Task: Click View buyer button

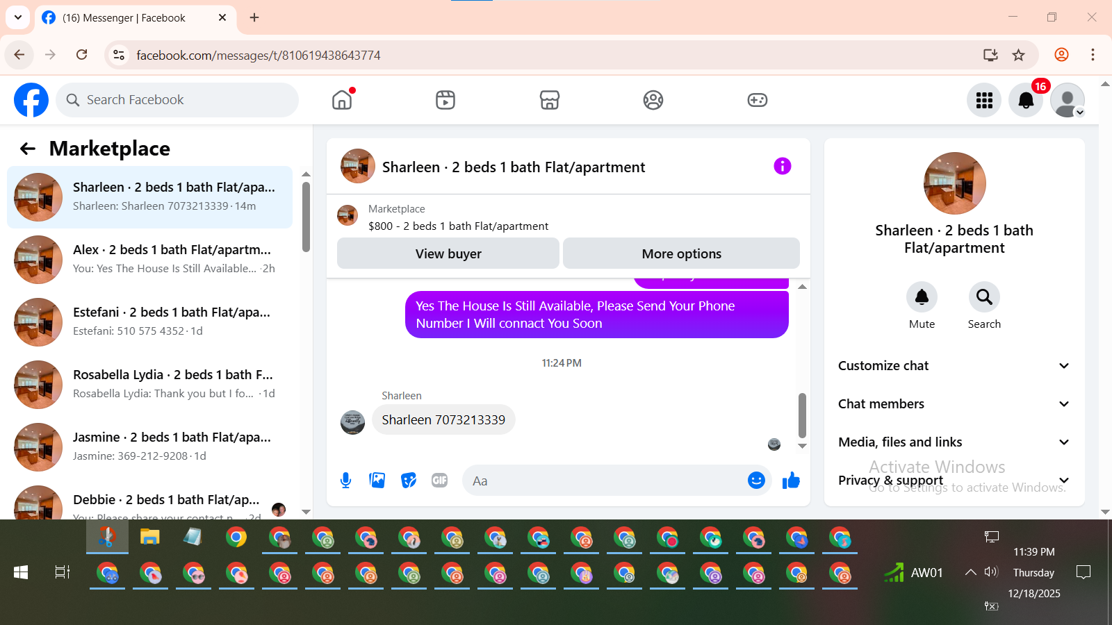Action: [x=448, y=253]
